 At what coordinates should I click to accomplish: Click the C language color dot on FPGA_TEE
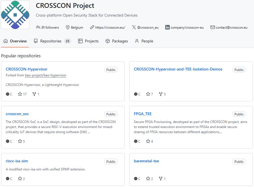(135, 141)
